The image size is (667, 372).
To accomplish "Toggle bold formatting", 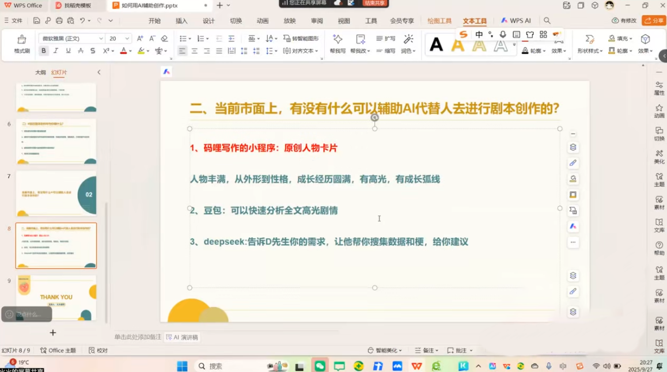I will point(44,51).
